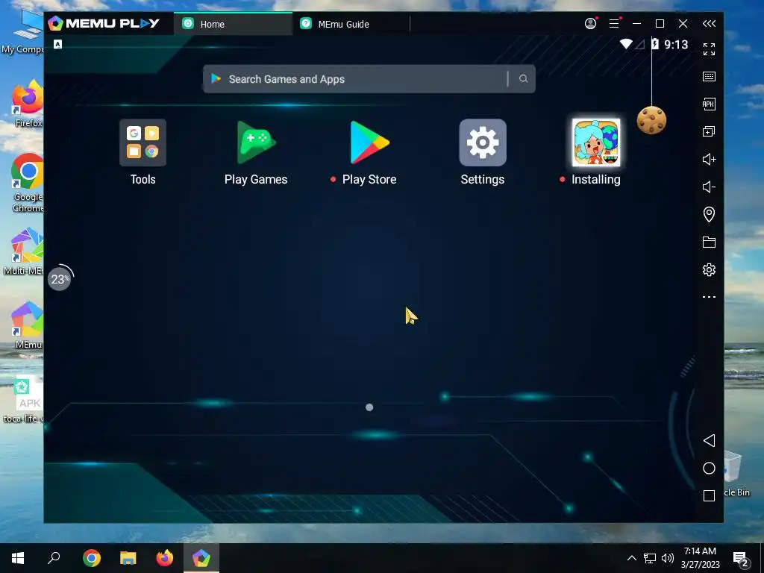Toggle full screen mode in sidebar

709,49
